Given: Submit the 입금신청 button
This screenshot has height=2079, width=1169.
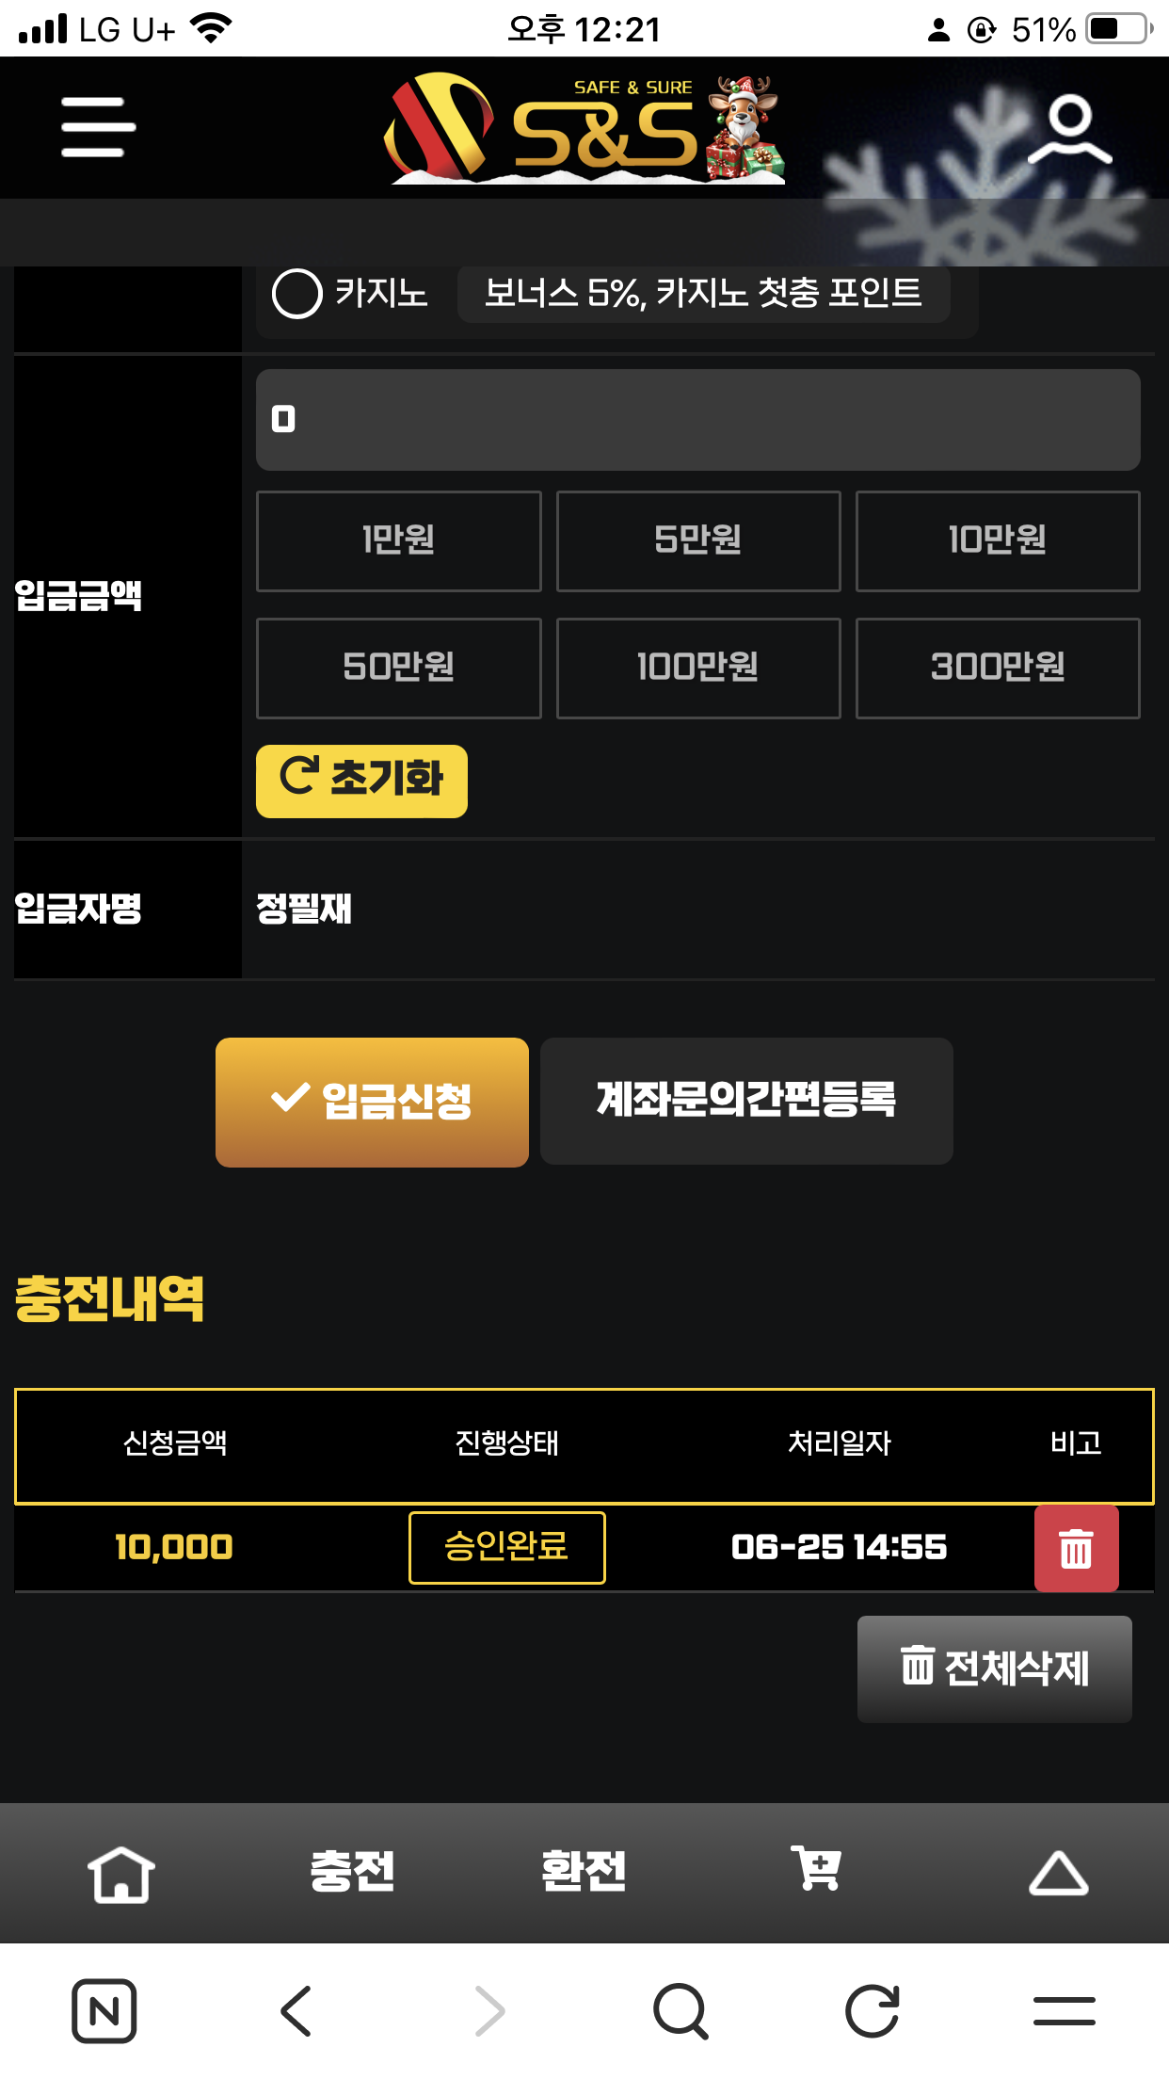Looking at the screenshot, I should click(372, 1102).
